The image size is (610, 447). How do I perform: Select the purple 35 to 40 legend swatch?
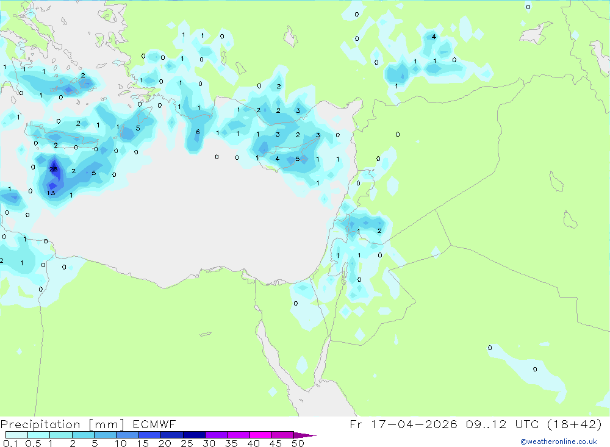[238, 435]
